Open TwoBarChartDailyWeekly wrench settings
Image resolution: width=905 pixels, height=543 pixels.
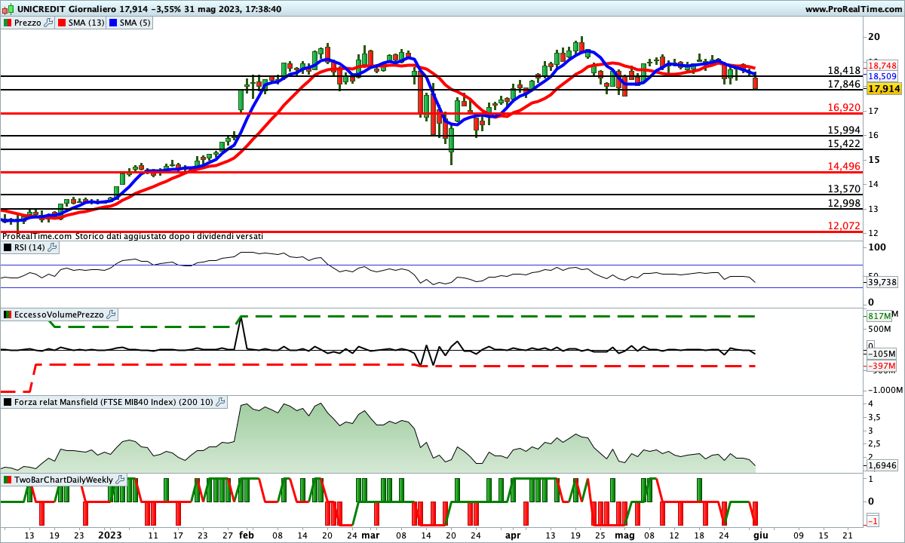pos(120,480)
